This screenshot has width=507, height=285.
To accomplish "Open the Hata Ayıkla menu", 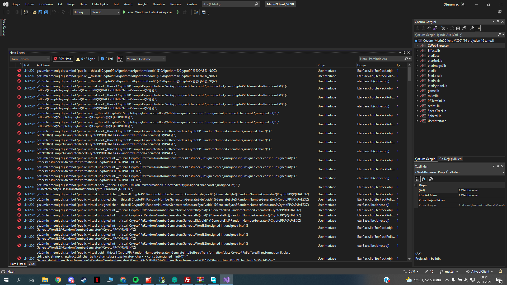I will coord(100,4).
